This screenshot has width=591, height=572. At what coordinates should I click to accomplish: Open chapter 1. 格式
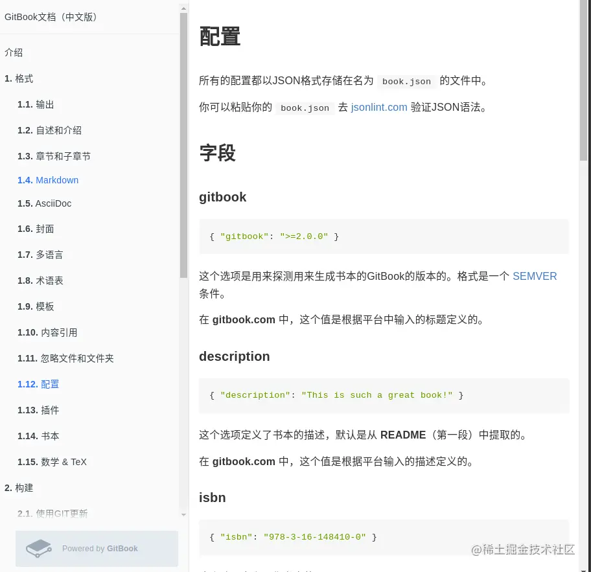(x=19, y=78)
